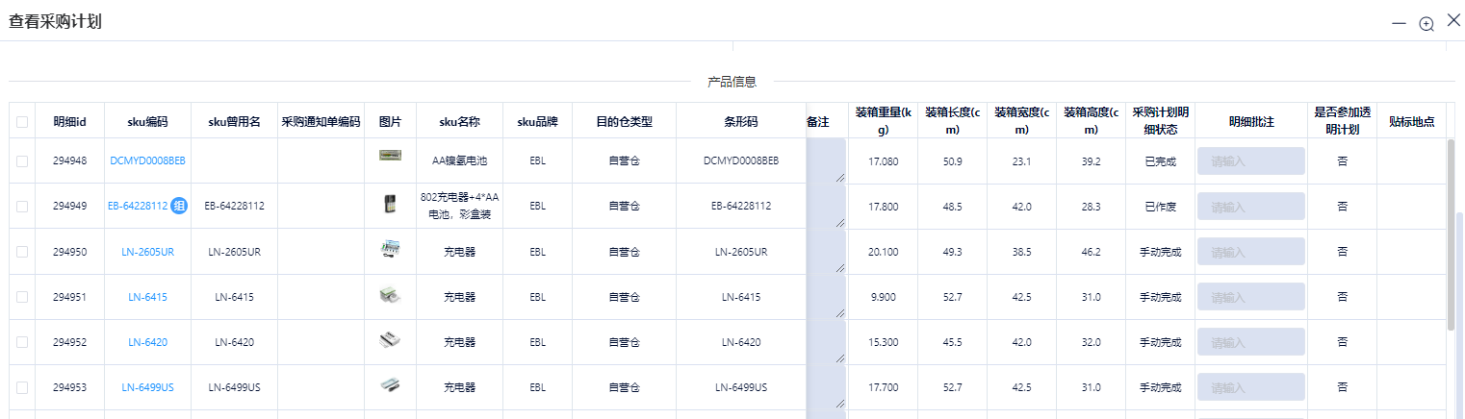Click the zoom-in magnifier icon in title bar
Screen dimensions: 1465x419
(x=1426, y=23)
